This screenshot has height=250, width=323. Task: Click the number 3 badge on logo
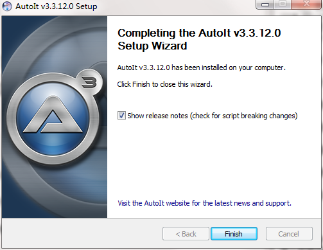tap(89, 82)
